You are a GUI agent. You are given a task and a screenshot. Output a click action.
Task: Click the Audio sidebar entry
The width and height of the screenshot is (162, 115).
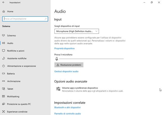pos(25,43)
